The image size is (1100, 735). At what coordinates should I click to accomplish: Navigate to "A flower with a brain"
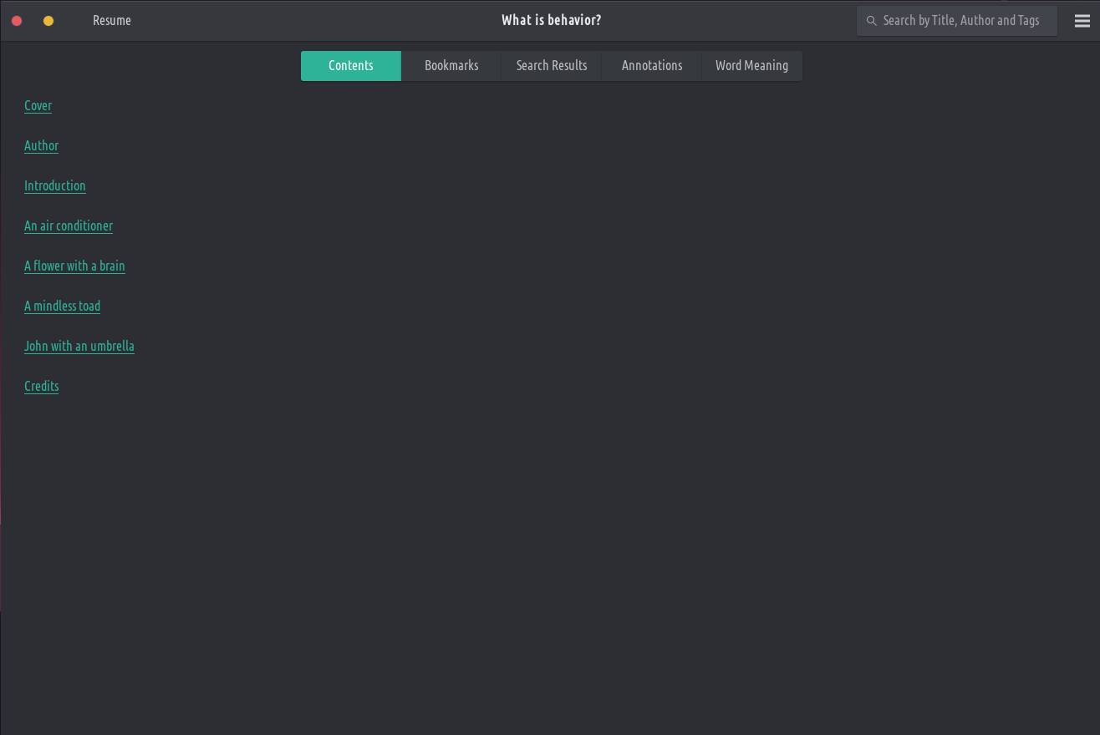click(74, 266)
